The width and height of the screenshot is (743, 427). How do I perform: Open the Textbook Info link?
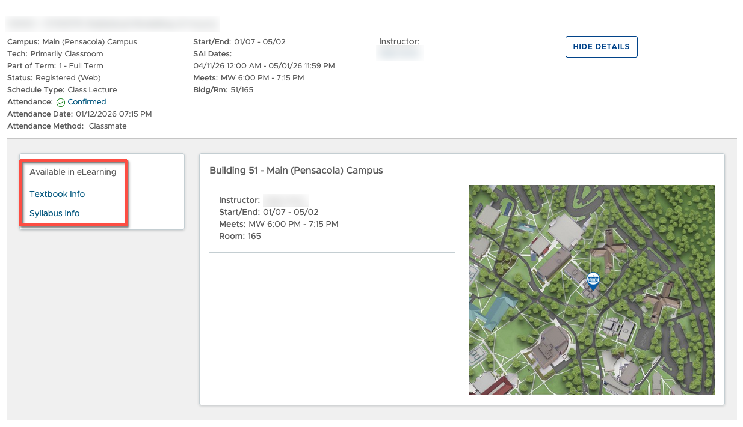tap(57, 194)
